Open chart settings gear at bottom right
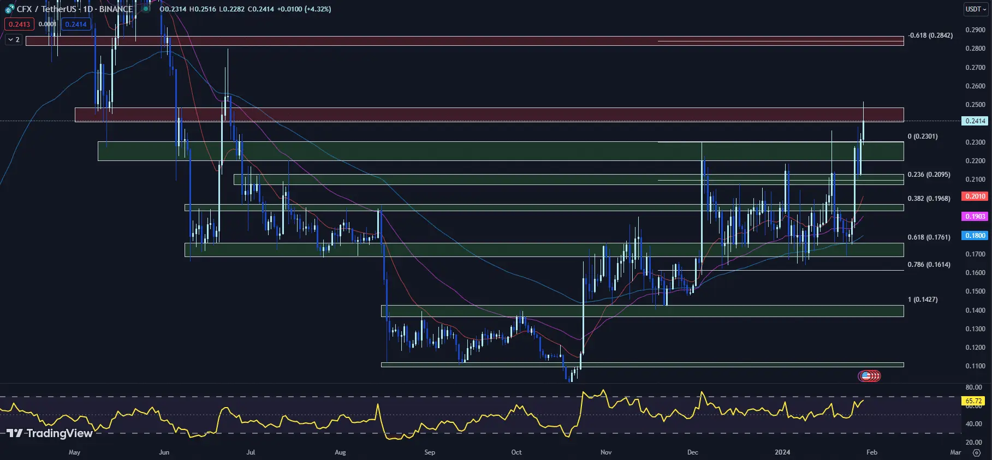Viewport: 992px width, 460px height. (x=977, y=452)
